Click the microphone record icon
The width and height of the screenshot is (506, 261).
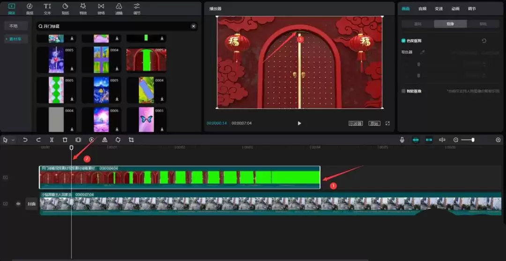(x=402, y=140)
